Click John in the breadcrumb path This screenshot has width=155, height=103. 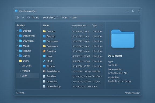tap(75, 17)
